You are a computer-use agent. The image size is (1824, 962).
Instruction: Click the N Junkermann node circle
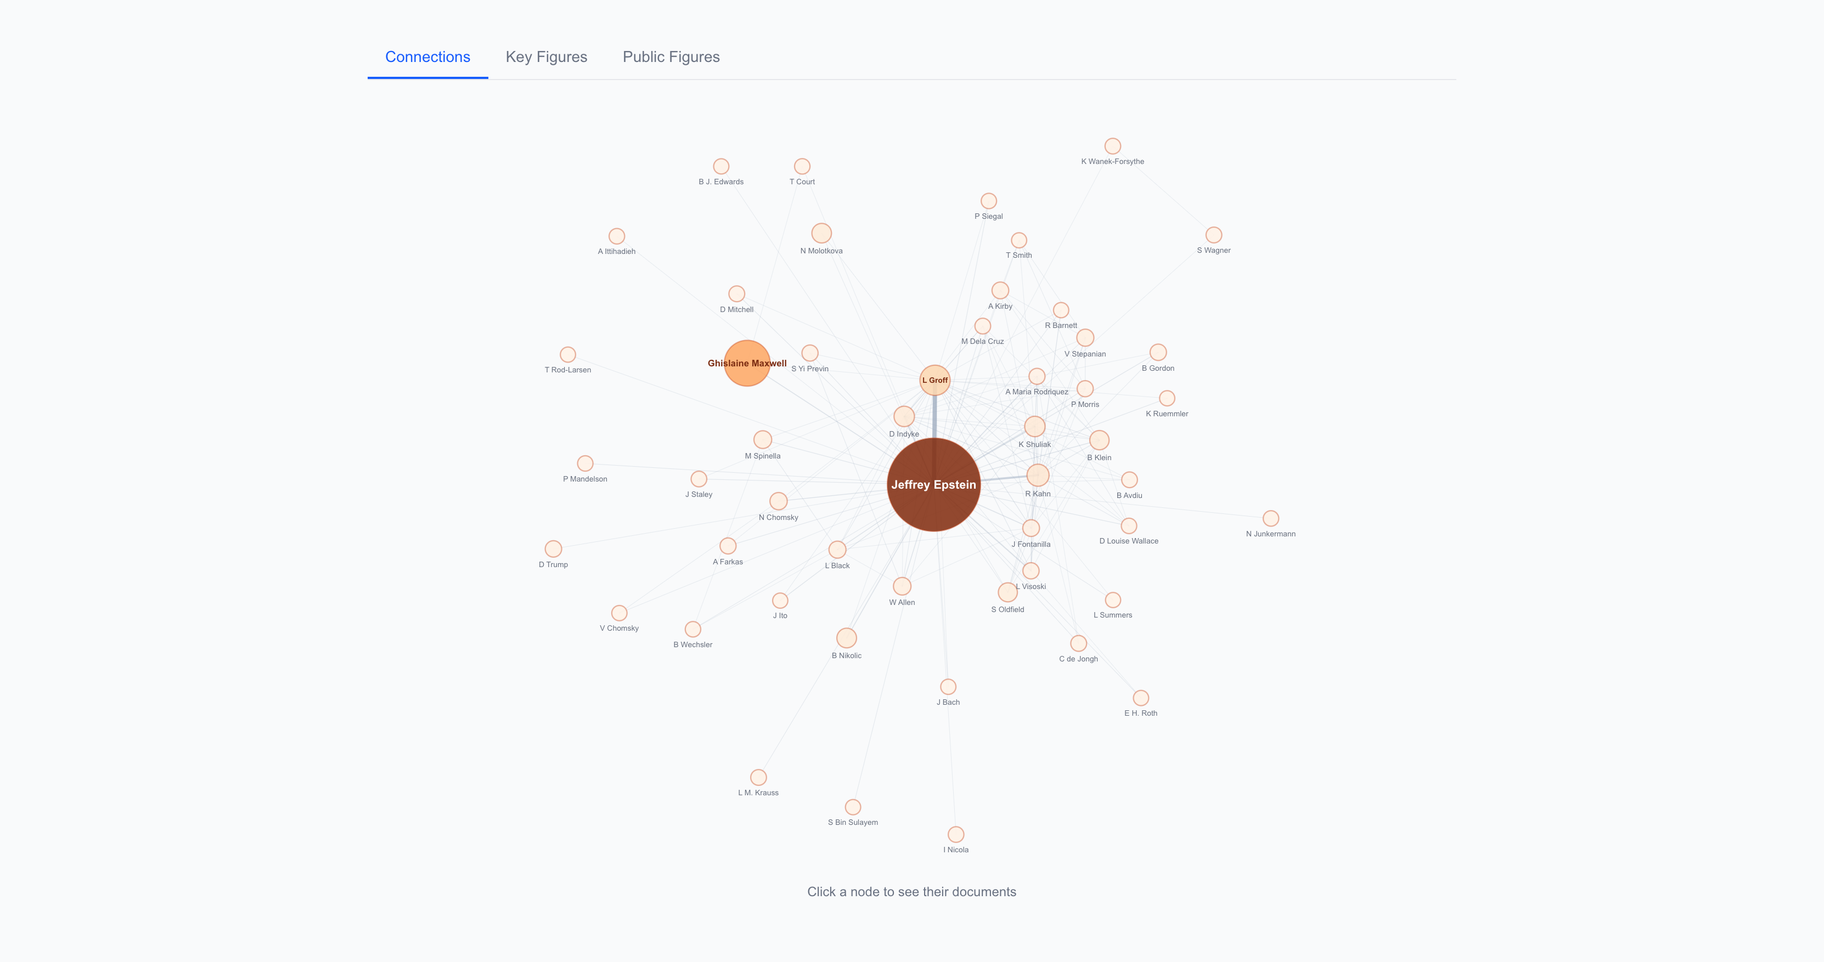[x=1271, y=518]
